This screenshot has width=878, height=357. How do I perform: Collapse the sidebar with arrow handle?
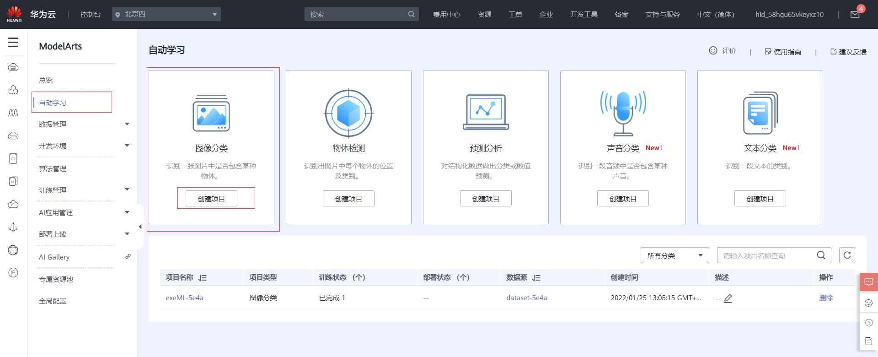140,227
